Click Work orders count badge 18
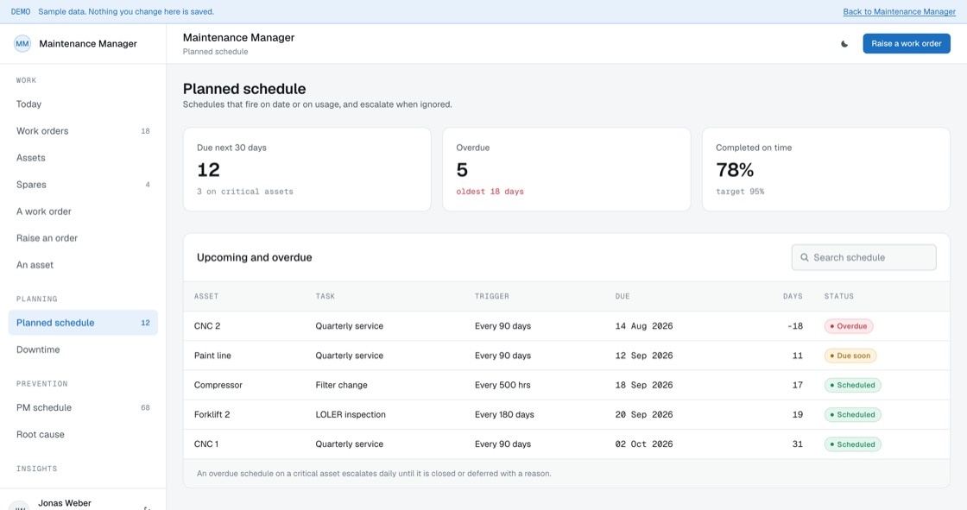 146,131
